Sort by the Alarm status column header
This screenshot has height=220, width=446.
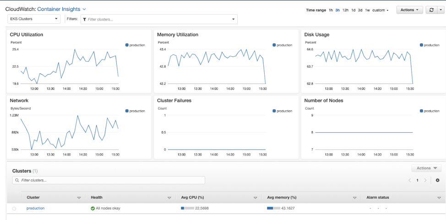pos(378,197)
